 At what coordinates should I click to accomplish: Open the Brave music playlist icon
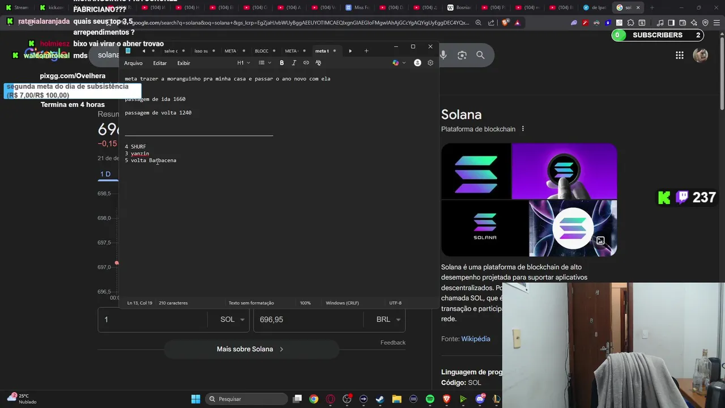pyautogui.click(x=660, y=23)
